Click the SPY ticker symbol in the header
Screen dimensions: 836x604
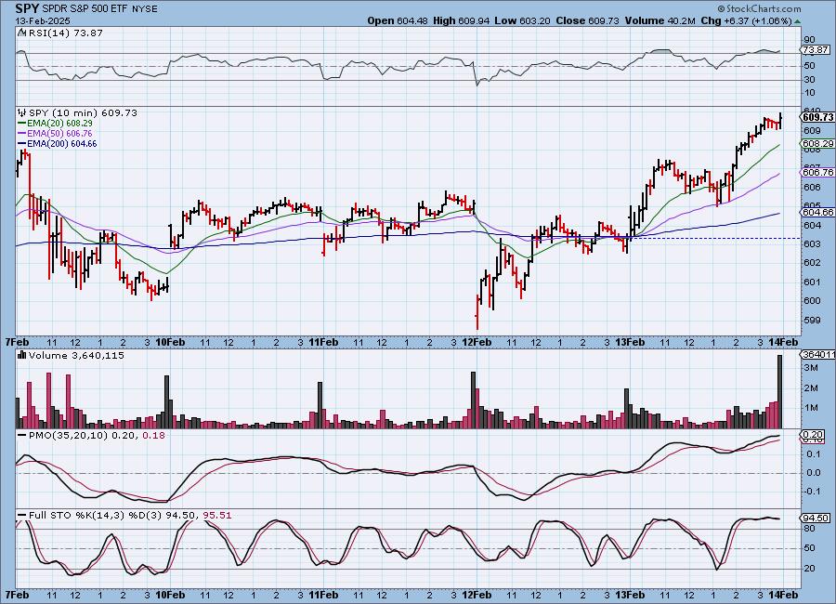[x=27, y=8]
